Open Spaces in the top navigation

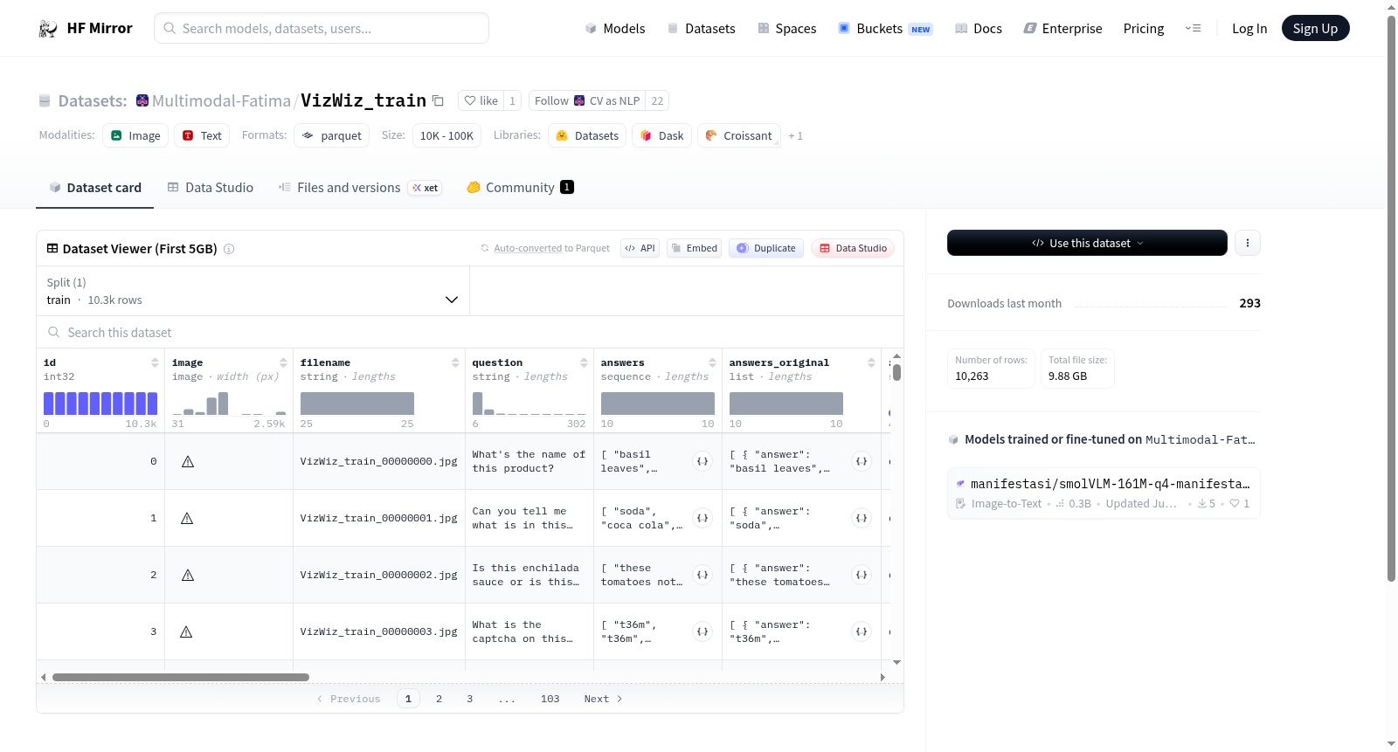tap(787, 29)
